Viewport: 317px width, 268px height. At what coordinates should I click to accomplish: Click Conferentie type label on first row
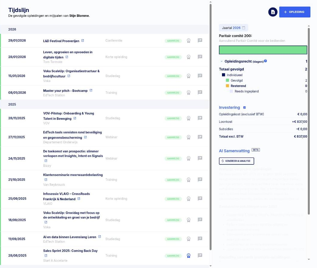(114, 41)
